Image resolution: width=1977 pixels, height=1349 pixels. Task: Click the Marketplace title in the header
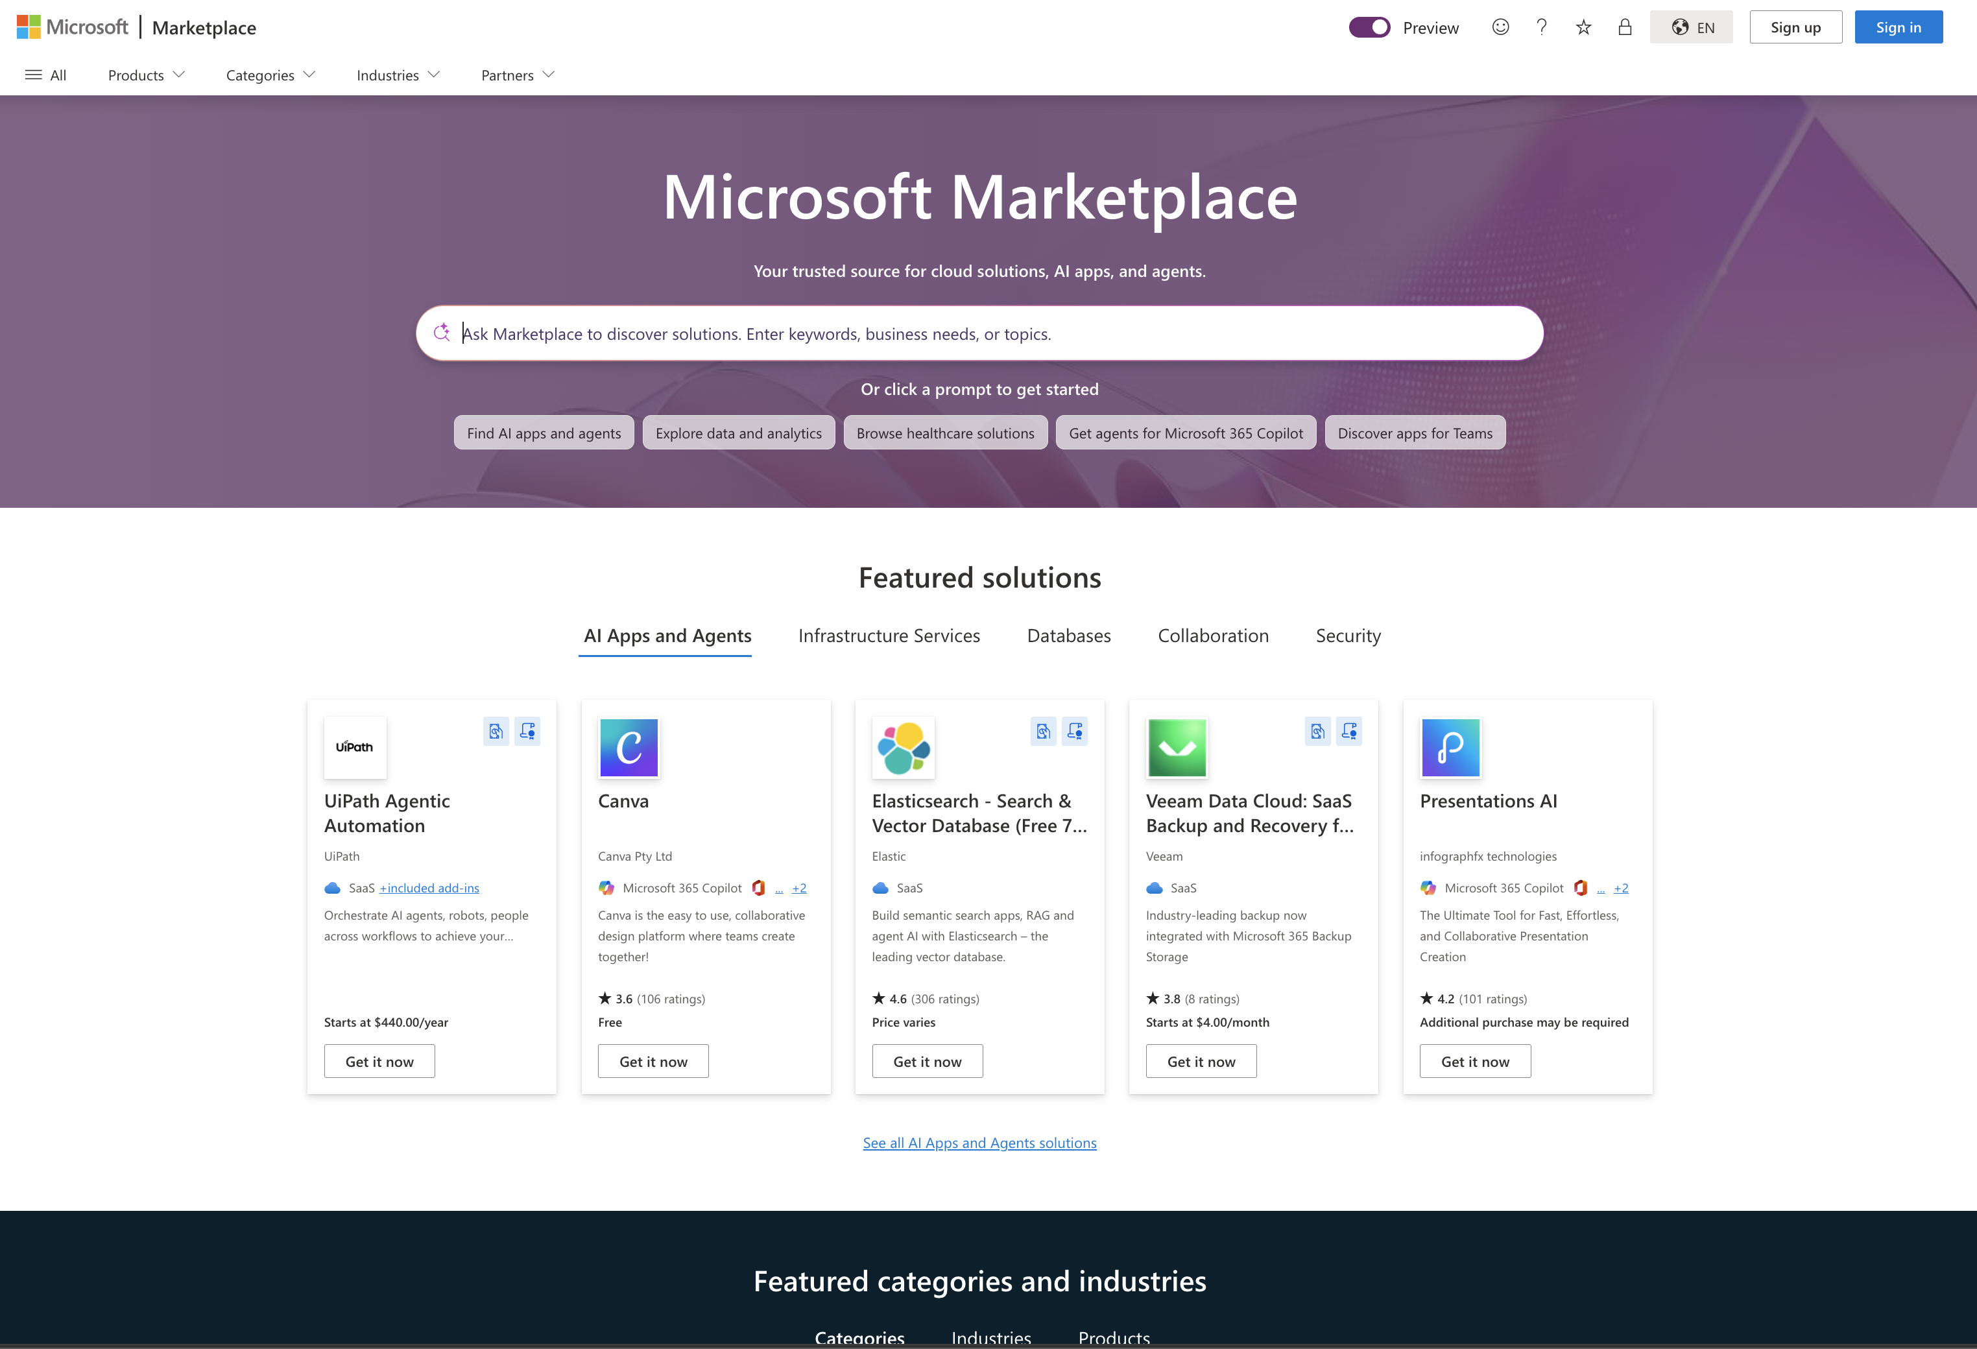(x=204, y=27)
